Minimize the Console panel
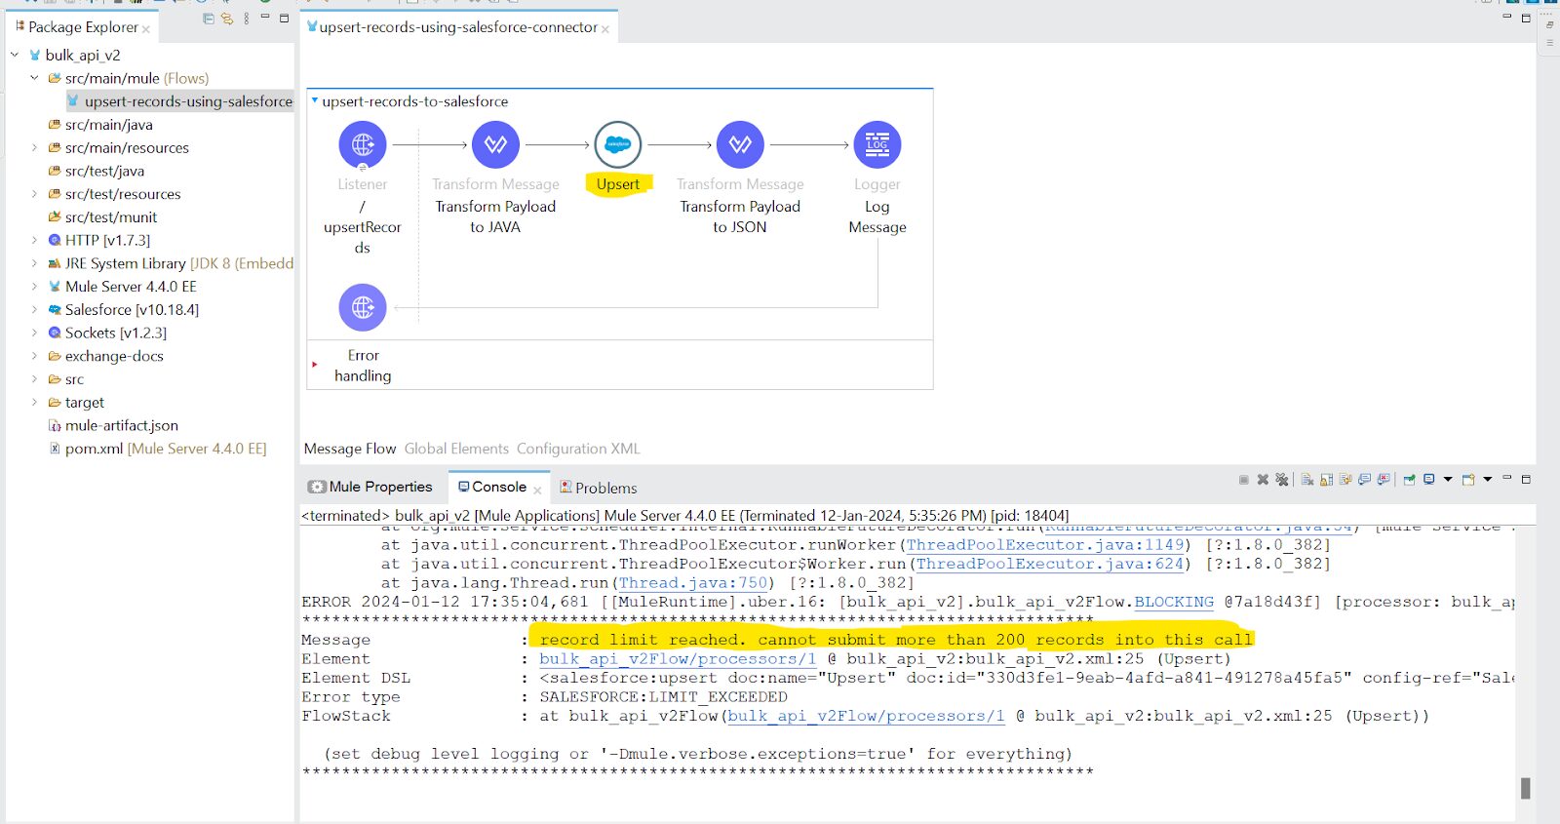Viewport: 1560px width, 824px height. (1507, 478)
